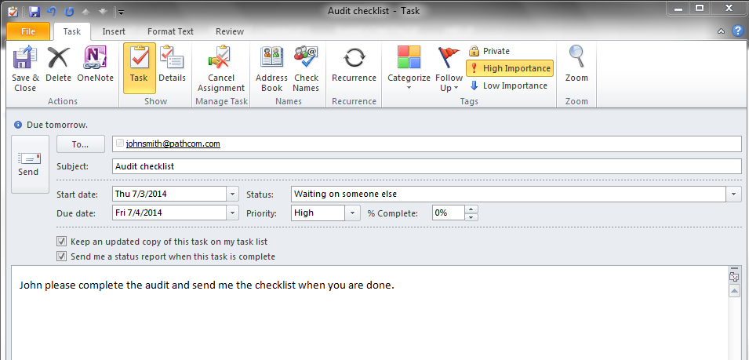This screenshot has width=749, height=360.
Task: Click the To... button
Action: click(x=81, y=144)
